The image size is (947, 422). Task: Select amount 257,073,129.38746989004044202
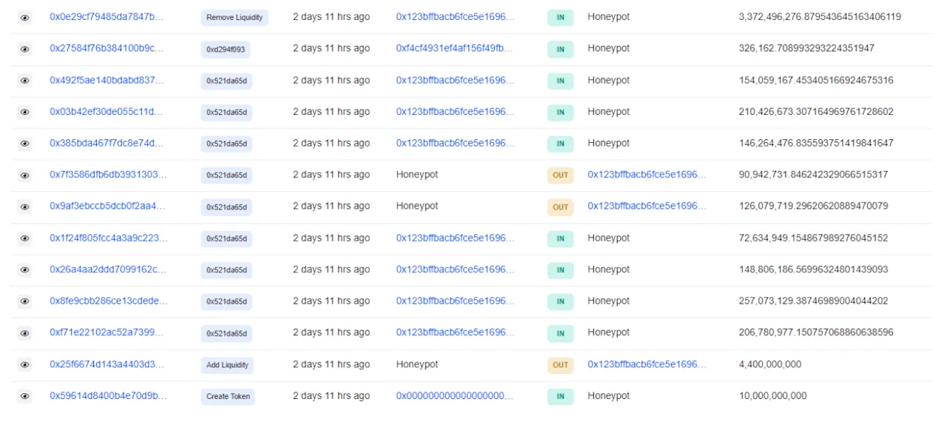point(813,301)
